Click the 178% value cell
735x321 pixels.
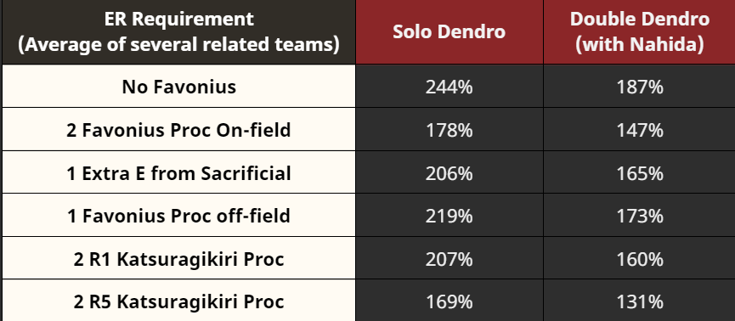click(x=449, y=129)
